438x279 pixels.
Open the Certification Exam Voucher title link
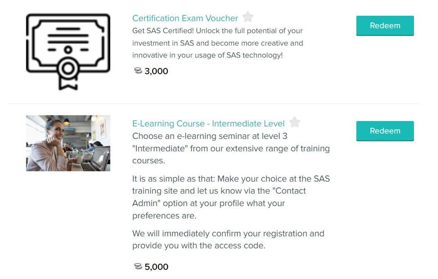185,18
